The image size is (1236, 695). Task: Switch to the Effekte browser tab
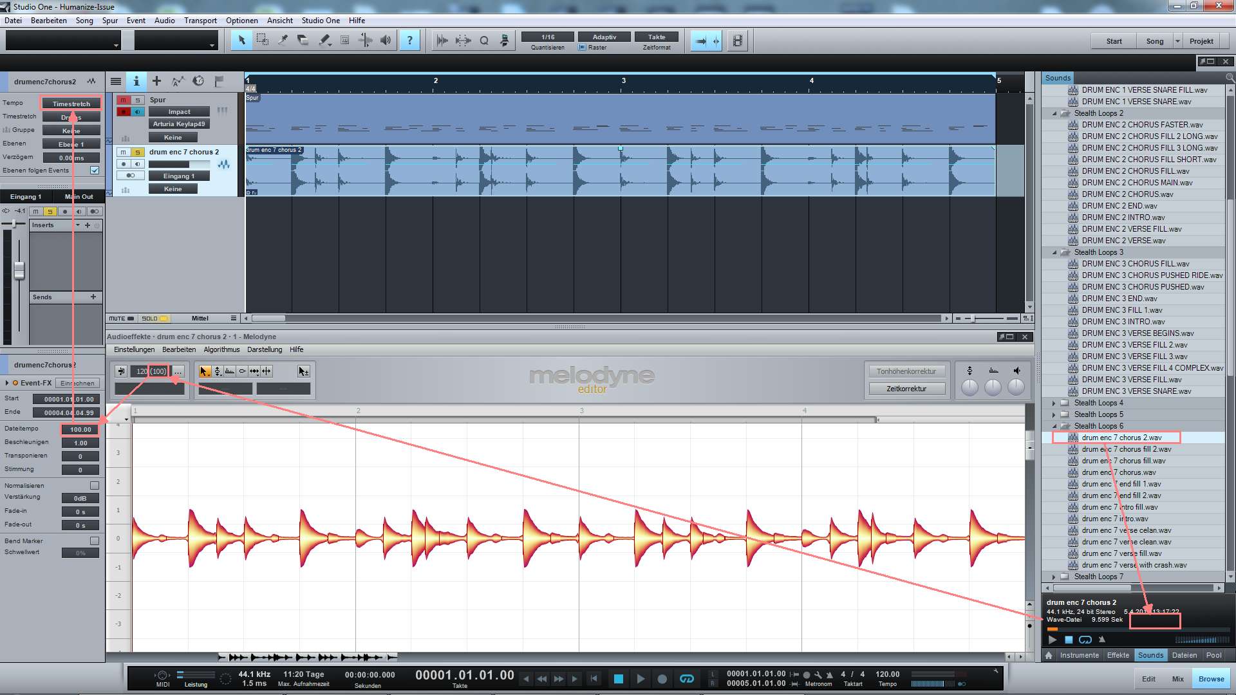click(1118, 655)
